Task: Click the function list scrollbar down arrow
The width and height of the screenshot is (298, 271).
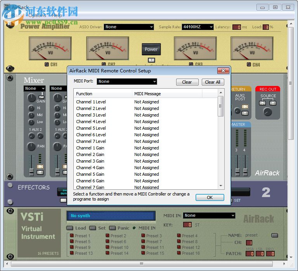Action: [x=221, y=186]
